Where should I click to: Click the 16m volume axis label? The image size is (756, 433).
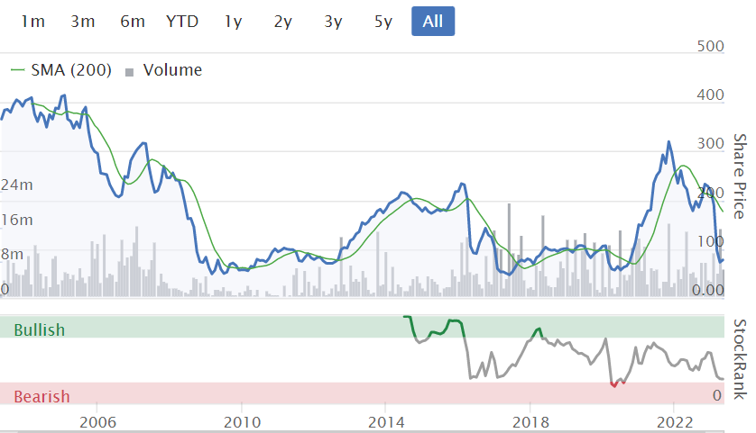(17, 220)
